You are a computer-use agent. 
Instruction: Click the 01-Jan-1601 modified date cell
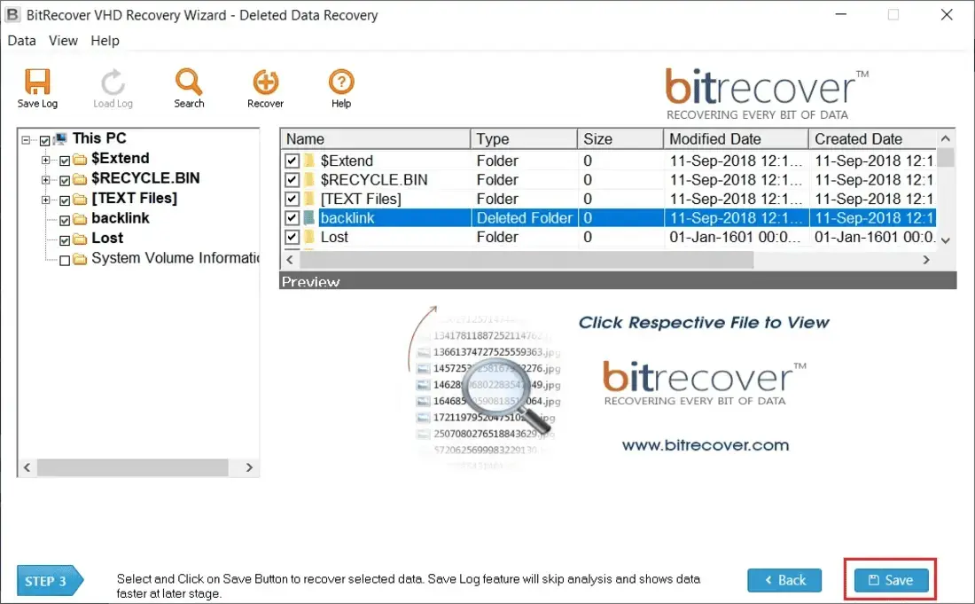[735, 237]
